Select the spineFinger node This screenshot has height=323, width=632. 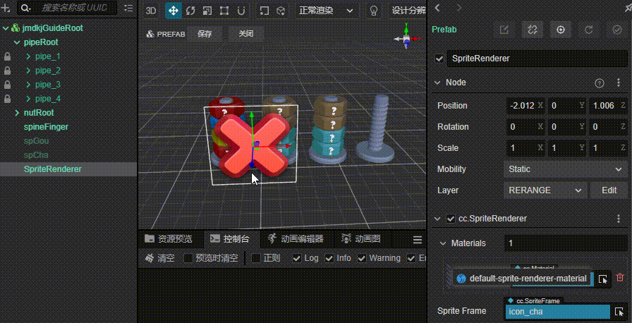tap(46, 127)
